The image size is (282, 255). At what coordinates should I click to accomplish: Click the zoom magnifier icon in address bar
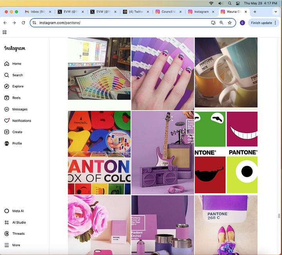221,23
